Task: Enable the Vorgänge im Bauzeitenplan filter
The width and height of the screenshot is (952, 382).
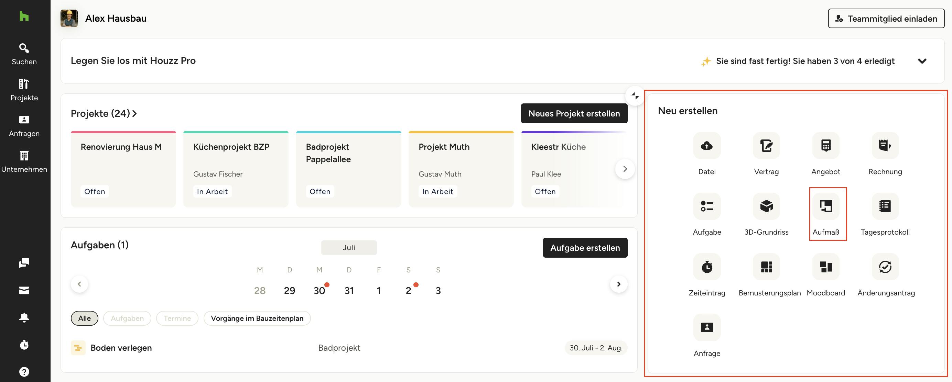Action: point(257,318)
